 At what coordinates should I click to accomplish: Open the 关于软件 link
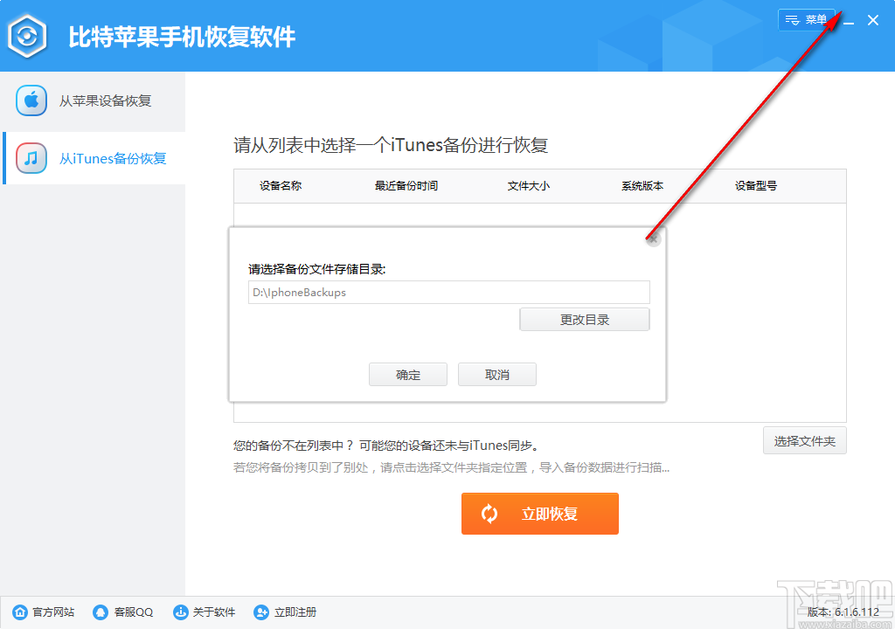pyautogui.click(x=214, y=612)
